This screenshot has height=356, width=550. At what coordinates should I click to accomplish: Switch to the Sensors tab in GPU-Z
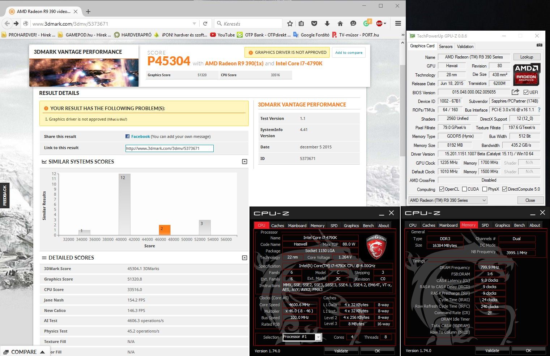point(445,47)
